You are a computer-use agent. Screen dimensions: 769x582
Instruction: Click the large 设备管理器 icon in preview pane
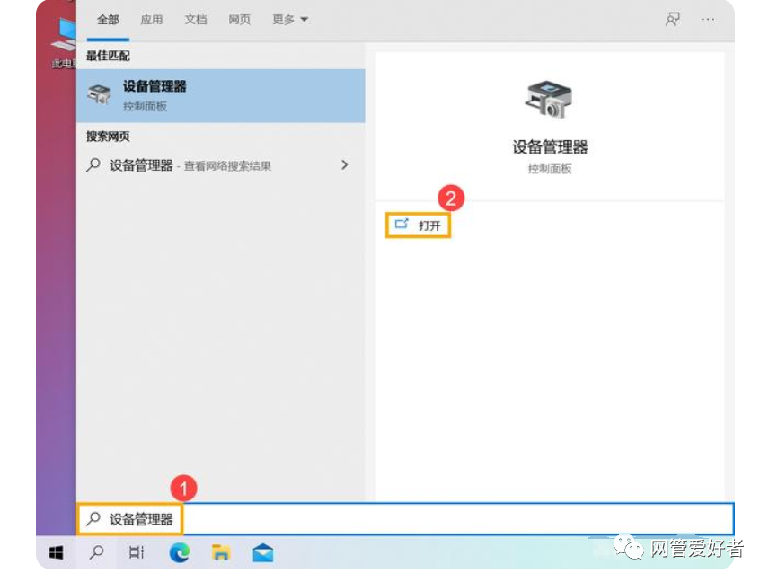click(x=549, y=99)
